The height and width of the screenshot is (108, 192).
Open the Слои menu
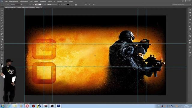(31, 1)
